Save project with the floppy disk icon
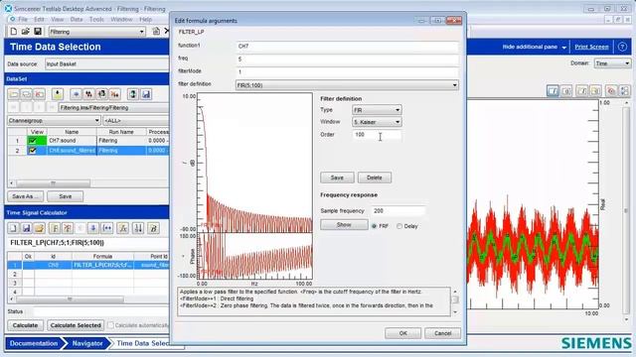The width and height of the screenshot is (636, 357). (x=38, y=32)
